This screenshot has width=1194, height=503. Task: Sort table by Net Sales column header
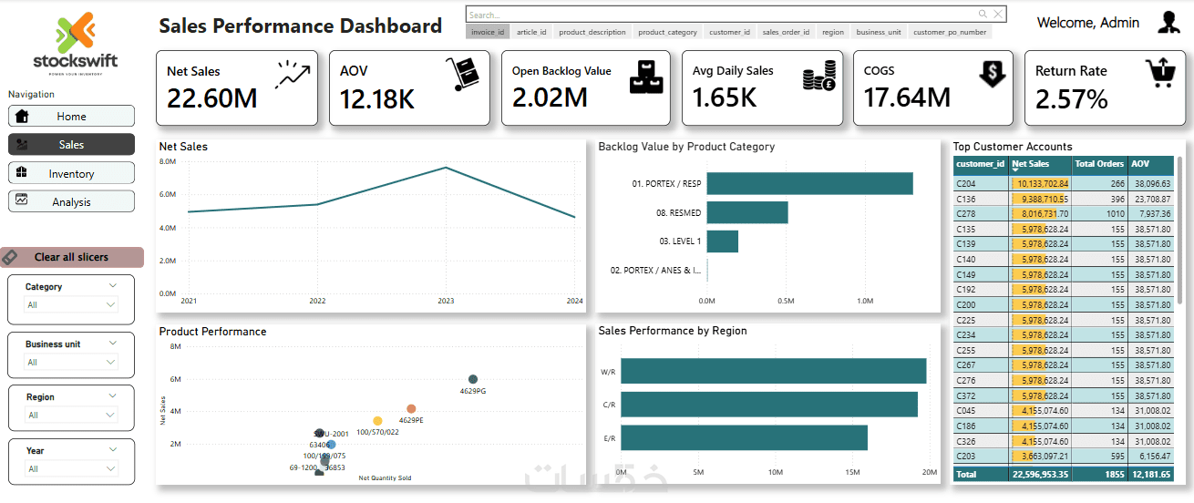[1040, 164]
